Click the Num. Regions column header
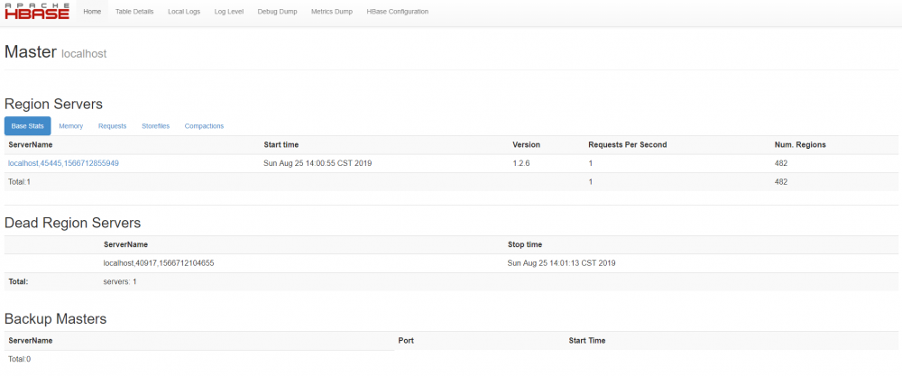Image resolution: width=902 pixels, height=376 pixels. 800,144
